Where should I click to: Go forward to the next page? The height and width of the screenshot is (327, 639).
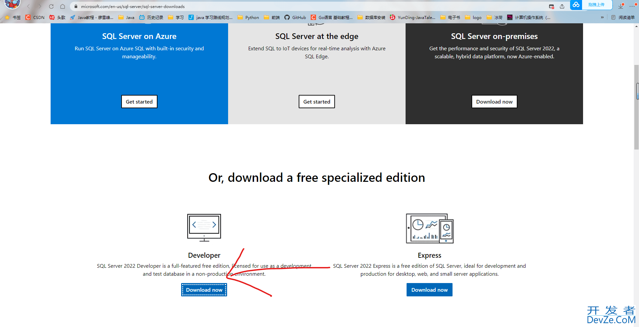(40, 6)
